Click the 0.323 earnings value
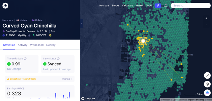This screenshot has width=212, height=101. tap(14, 93)
